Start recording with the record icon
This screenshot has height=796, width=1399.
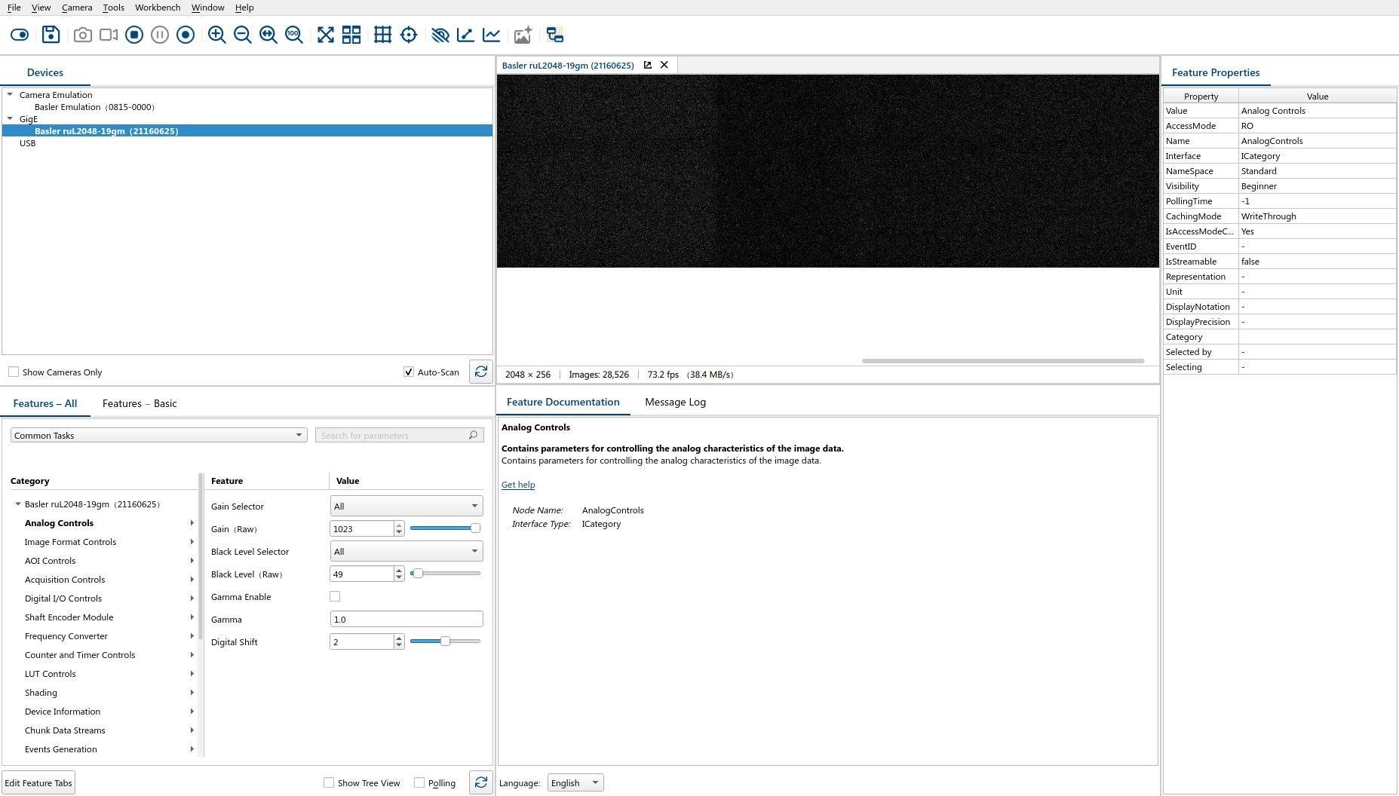pyautogui.click(x=186, y=35)
